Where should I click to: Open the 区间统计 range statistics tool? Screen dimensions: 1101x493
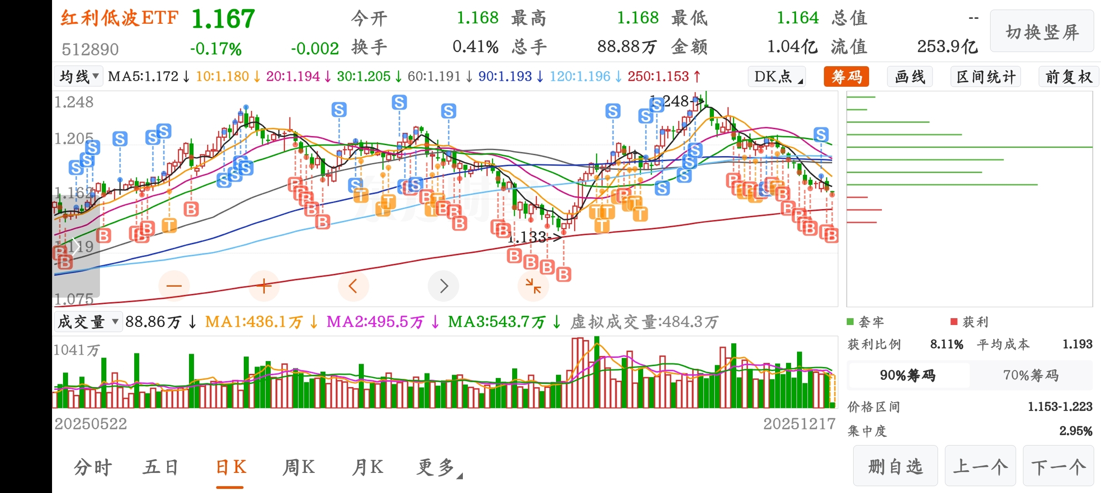pyautogui.click(x=986, y=77)
